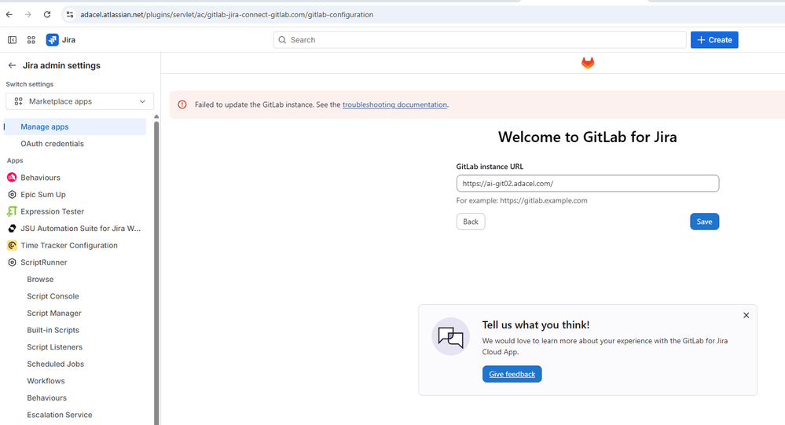Close the Tell us what you think card

(x=746, y=315)
